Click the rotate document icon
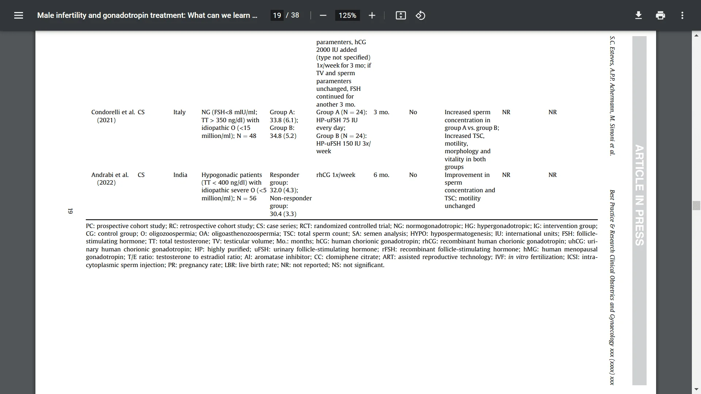 coord(420,15)
